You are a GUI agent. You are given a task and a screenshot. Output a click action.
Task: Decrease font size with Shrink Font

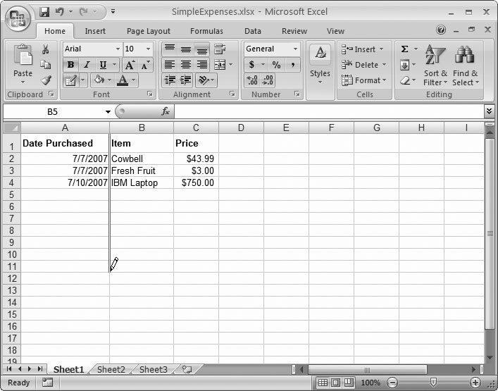pos(146,65)
